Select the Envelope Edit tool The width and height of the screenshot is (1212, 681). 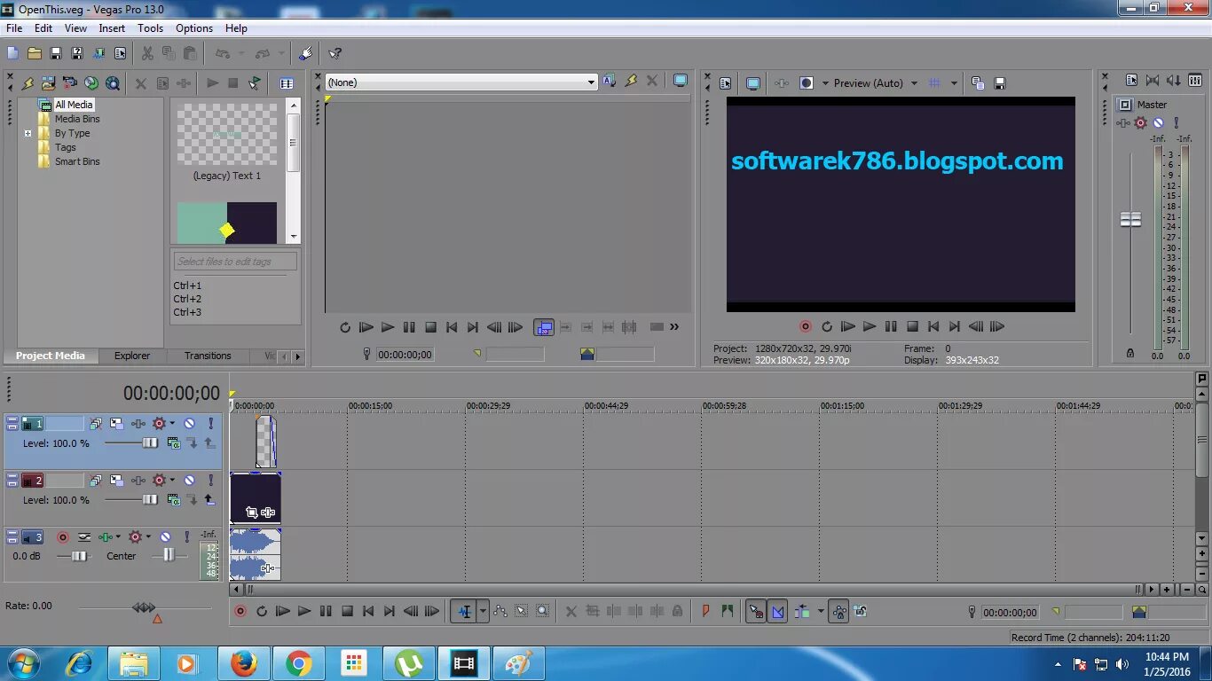tap(500, 611)
